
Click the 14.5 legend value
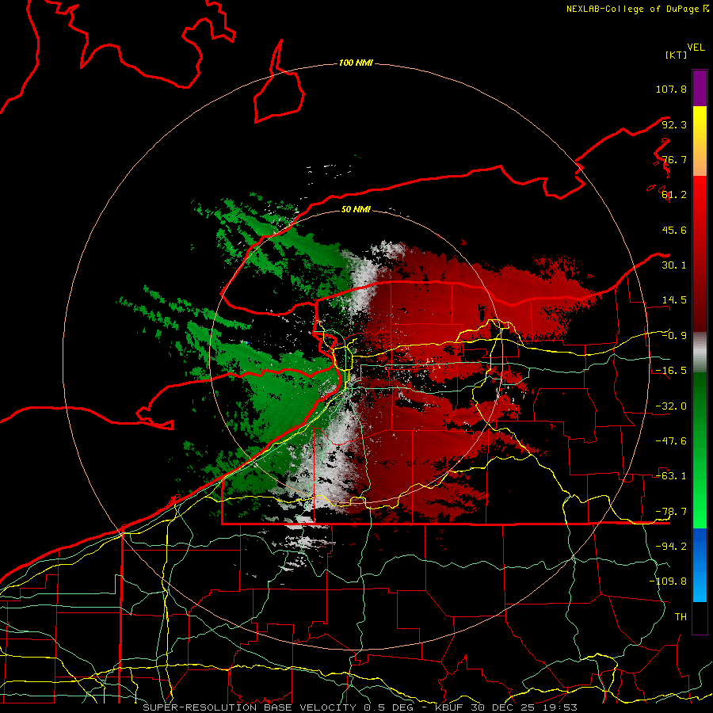[x=674, y=300]
